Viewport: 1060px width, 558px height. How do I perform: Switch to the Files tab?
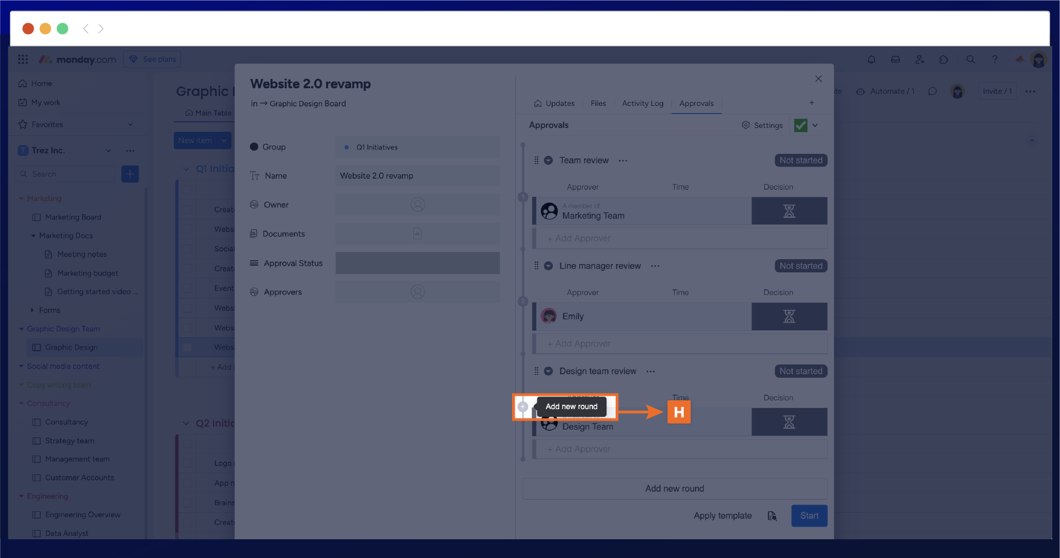click(x=598, y=103)
